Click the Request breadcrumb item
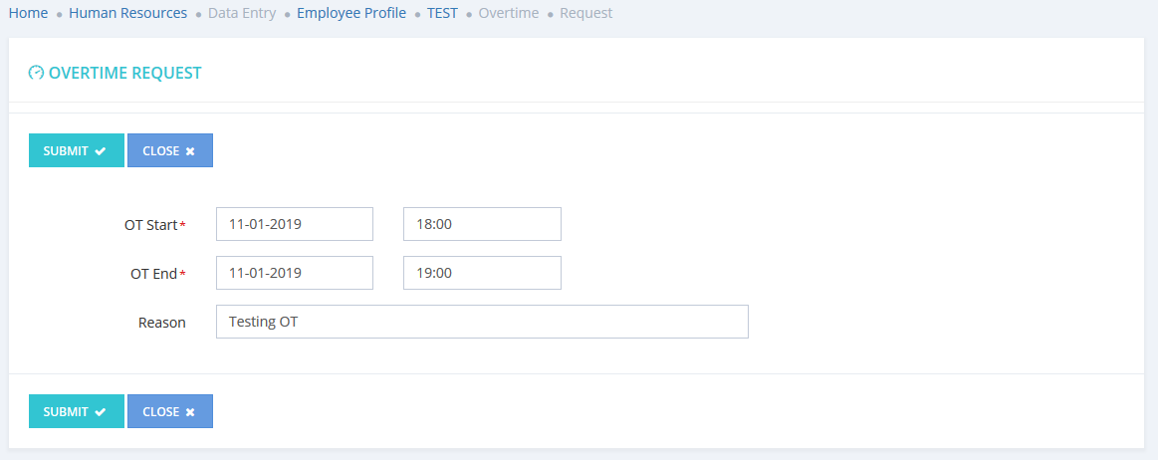 click(x=586, y=14)
